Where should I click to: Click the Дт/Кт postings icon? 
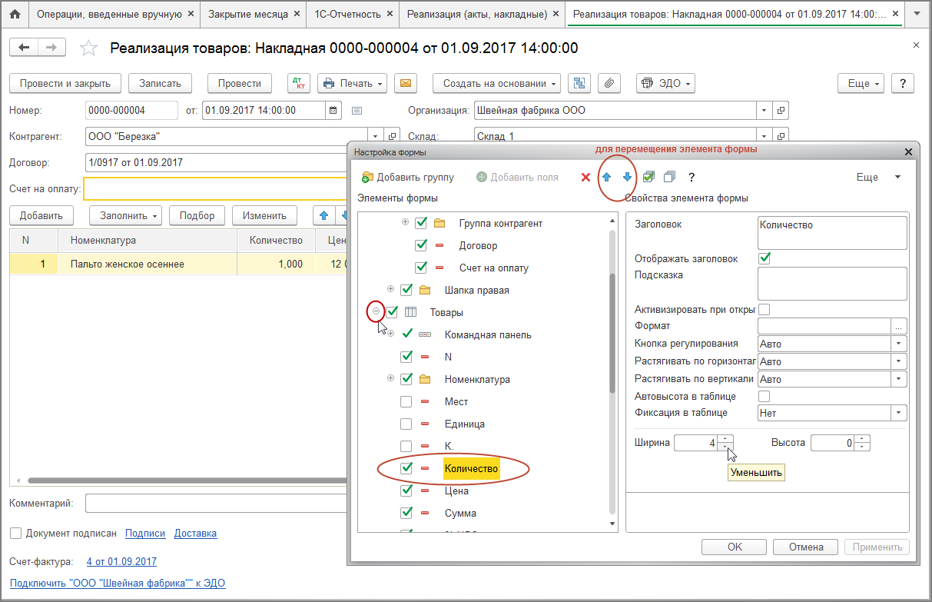tap(297, 83)
